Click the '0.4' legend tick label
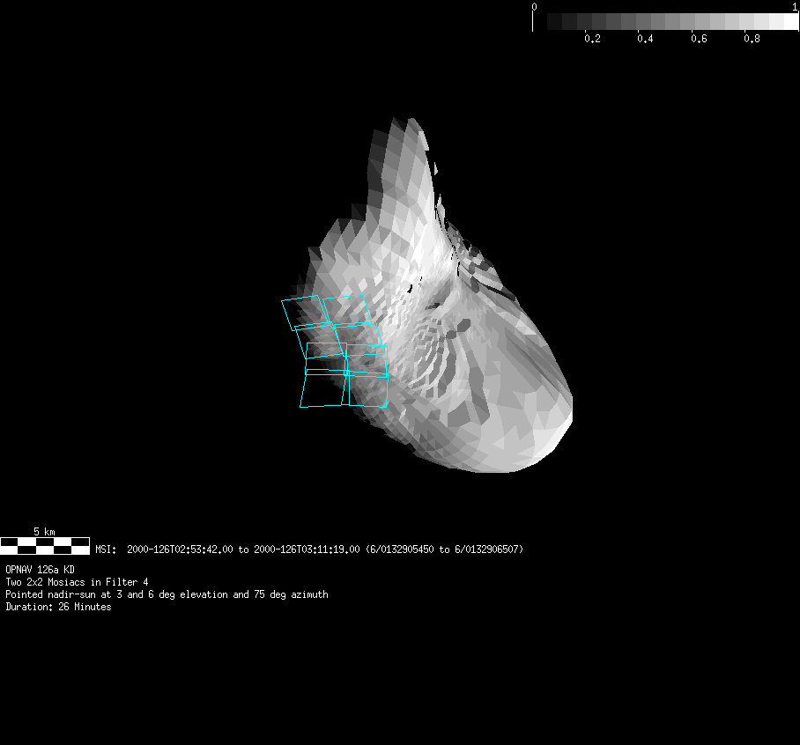Image resolution: width=800 pixels, height=745 pixels. pyautogui.click(x=646, y=39)
